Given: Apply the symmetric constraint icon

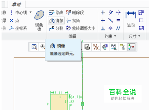Looking at the screenshot, I should [x=118, y=13].
